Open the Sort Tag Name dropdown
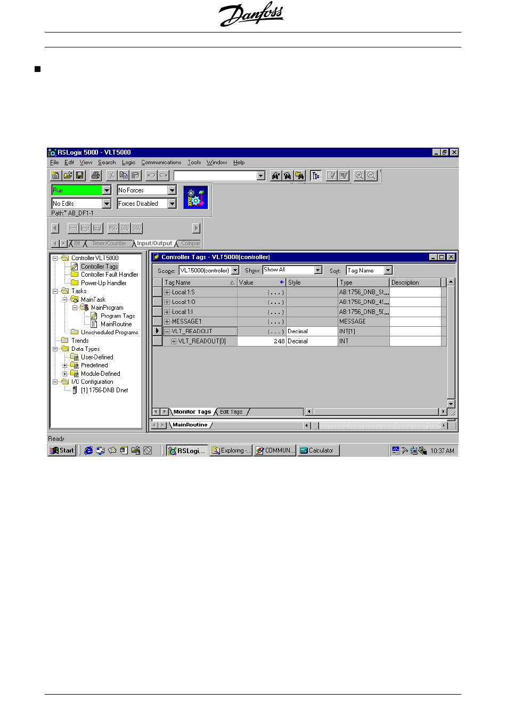This screenshot has width=506, height=725. point(388,270)
